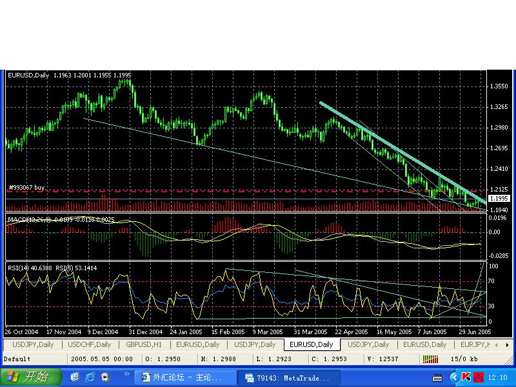Viewport: 516px width, 387px height.
Task: Click the keyboard language bar tray icon
Action: [x=437, y=378]
